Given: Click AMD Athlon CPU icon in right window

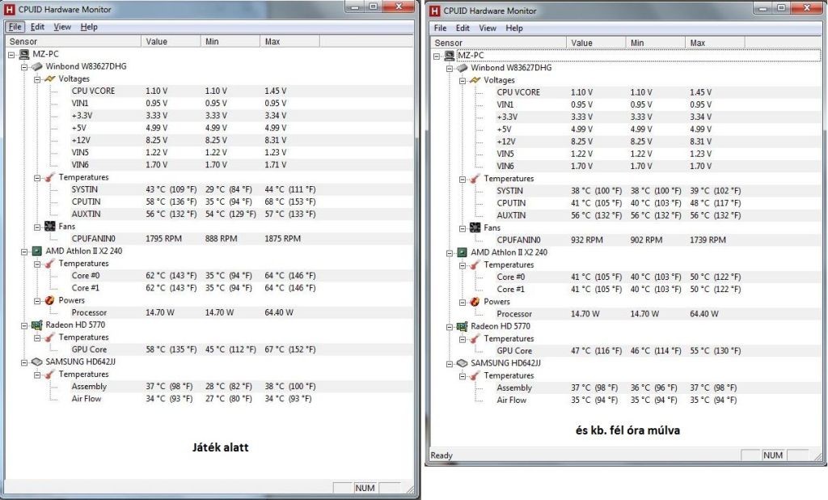Looking at the screenshot, I should [462, 252].
